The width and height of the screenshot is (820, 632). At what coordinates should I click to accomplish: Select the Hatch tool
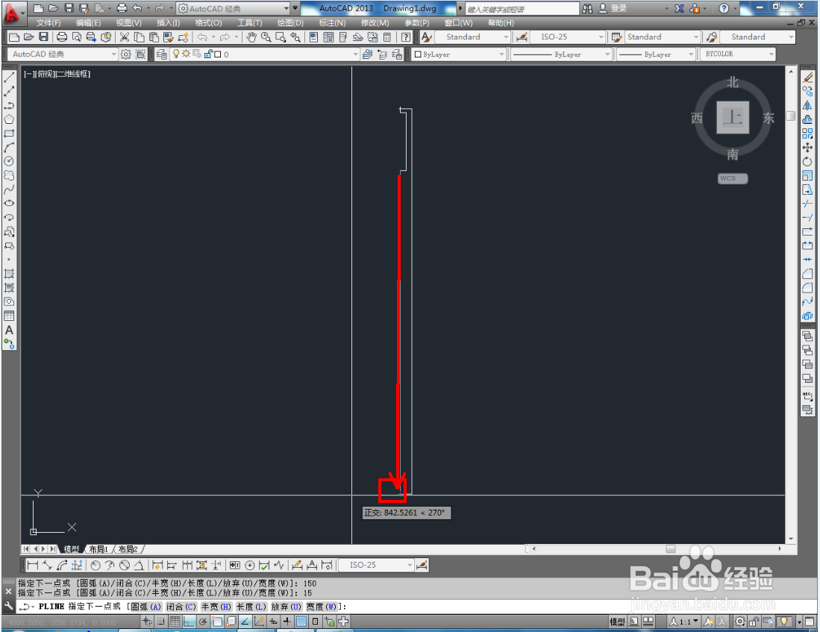(x=9, y=274)
